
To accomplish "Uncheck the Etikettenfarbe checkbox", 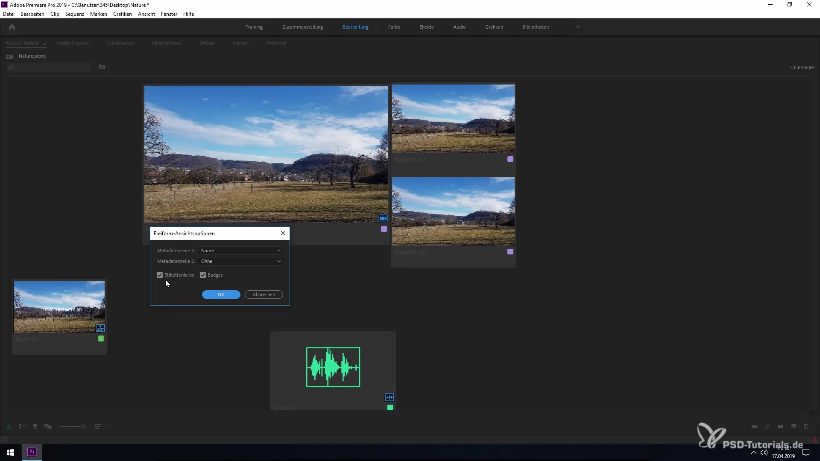I will pos(160,275).
